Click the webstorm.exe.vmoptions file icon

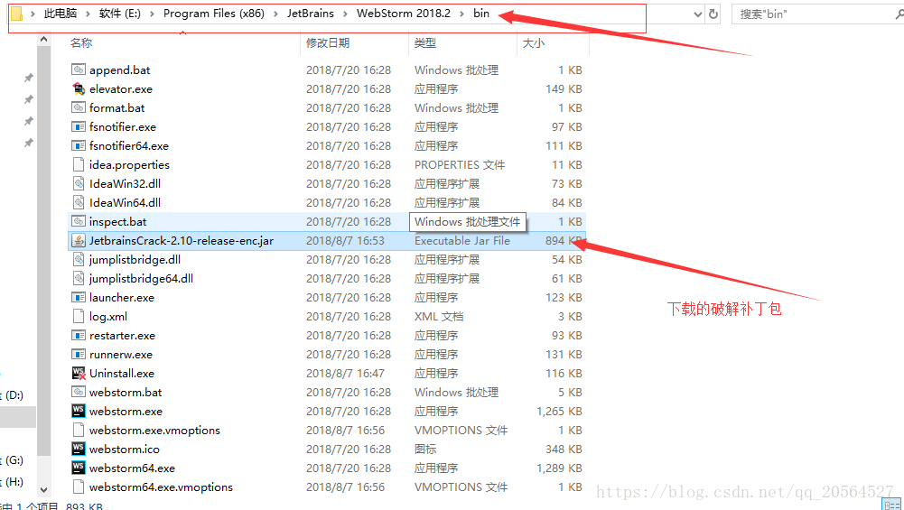click(x=79, y=430)
